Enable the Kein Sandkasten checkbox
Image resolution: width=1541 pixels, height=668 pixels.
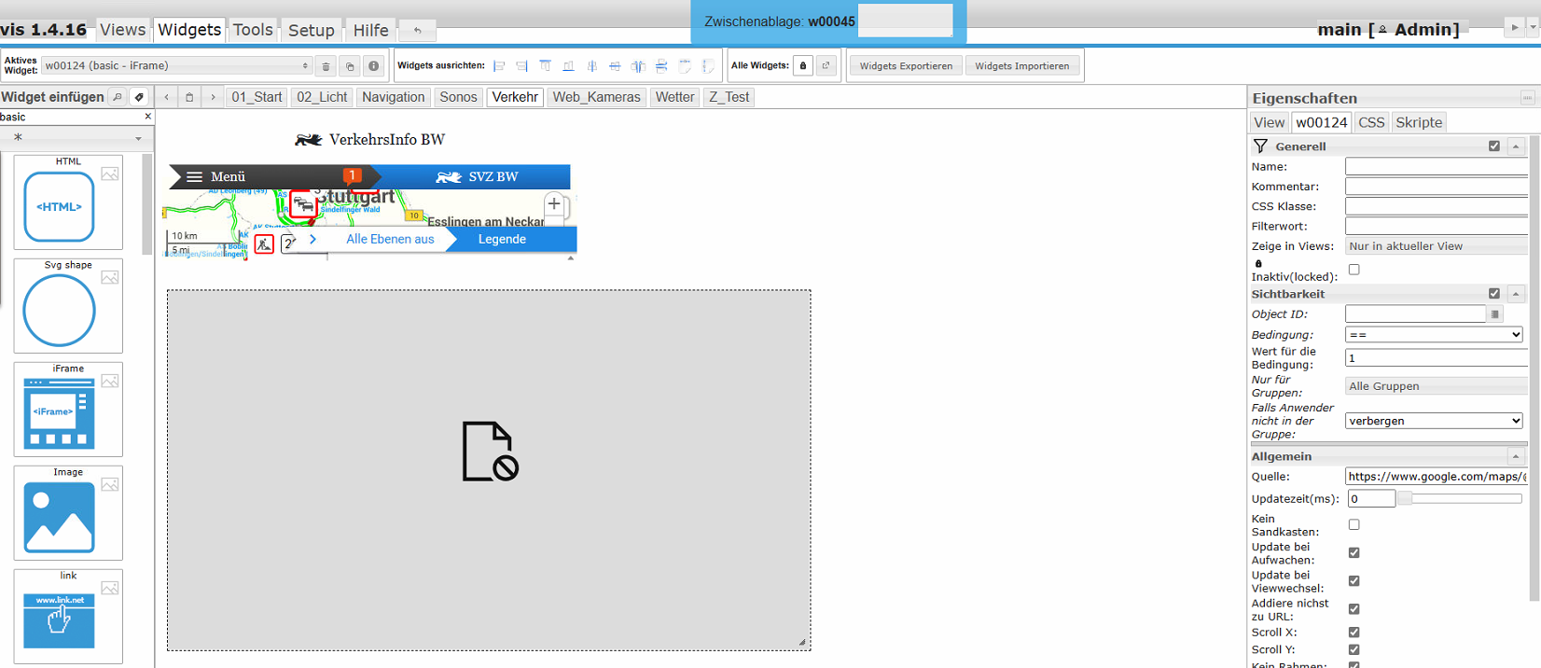pyautogui.click(x=1354, y=525)
